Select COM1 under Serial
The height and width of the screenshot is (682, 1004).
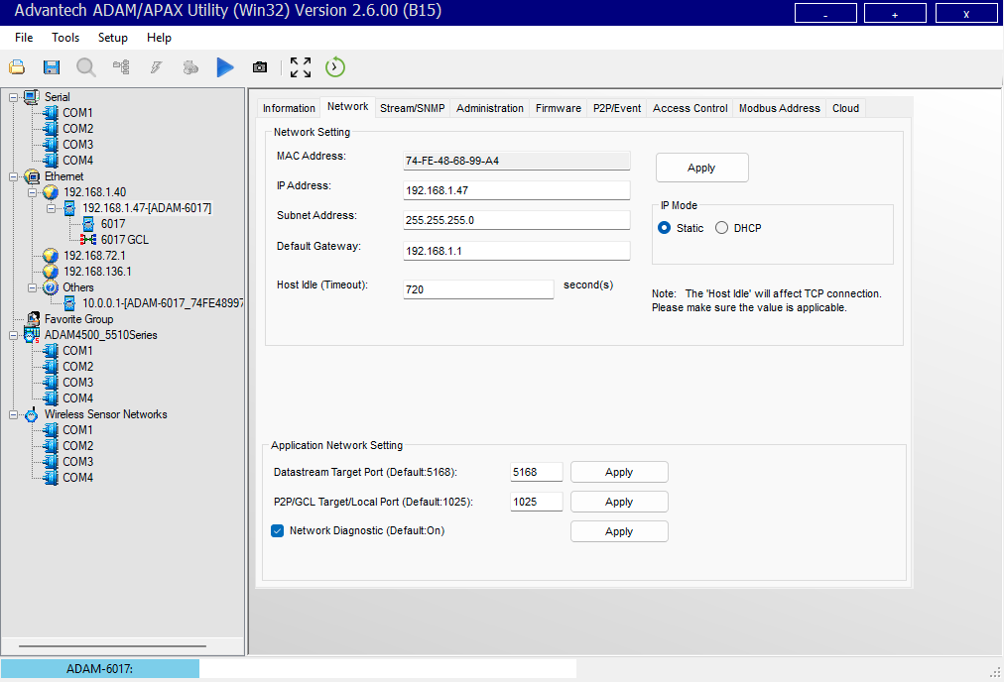[x=77, y=113]
